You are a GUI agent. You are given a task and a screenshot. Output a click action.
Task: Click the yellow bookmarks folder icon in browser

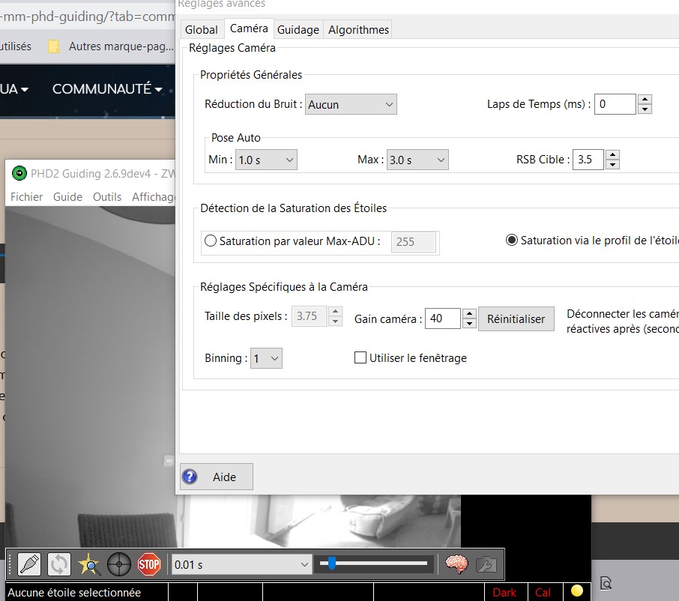click(54, 46)
